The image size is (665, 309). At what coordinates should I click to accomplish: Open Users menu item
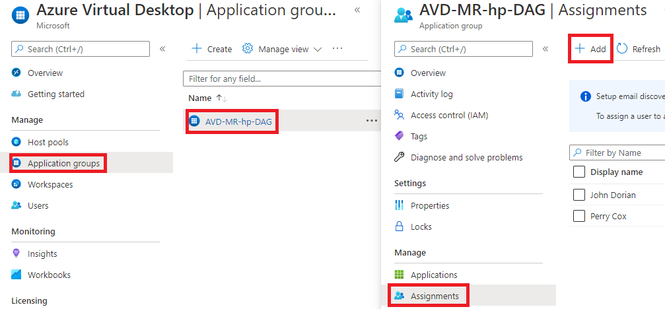click(x=38, y=205)
